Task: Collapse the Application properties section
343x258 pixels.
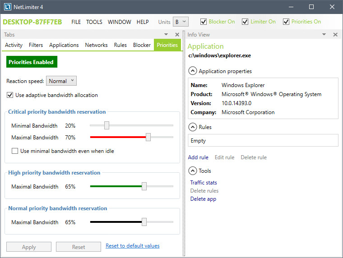Action: [193, 71]
